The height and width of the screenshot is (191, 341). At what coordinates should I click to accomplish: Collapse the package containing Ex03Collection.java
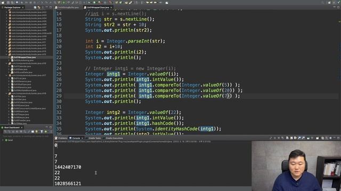click(7, 93)
